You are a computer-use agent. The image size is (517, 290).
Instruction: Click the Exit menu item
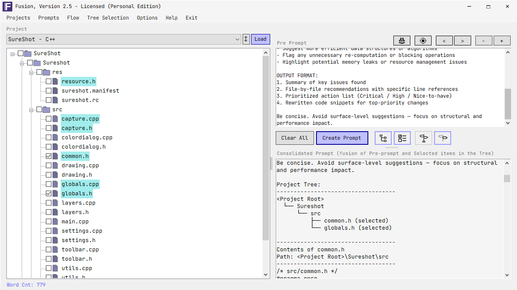(192, 18)
